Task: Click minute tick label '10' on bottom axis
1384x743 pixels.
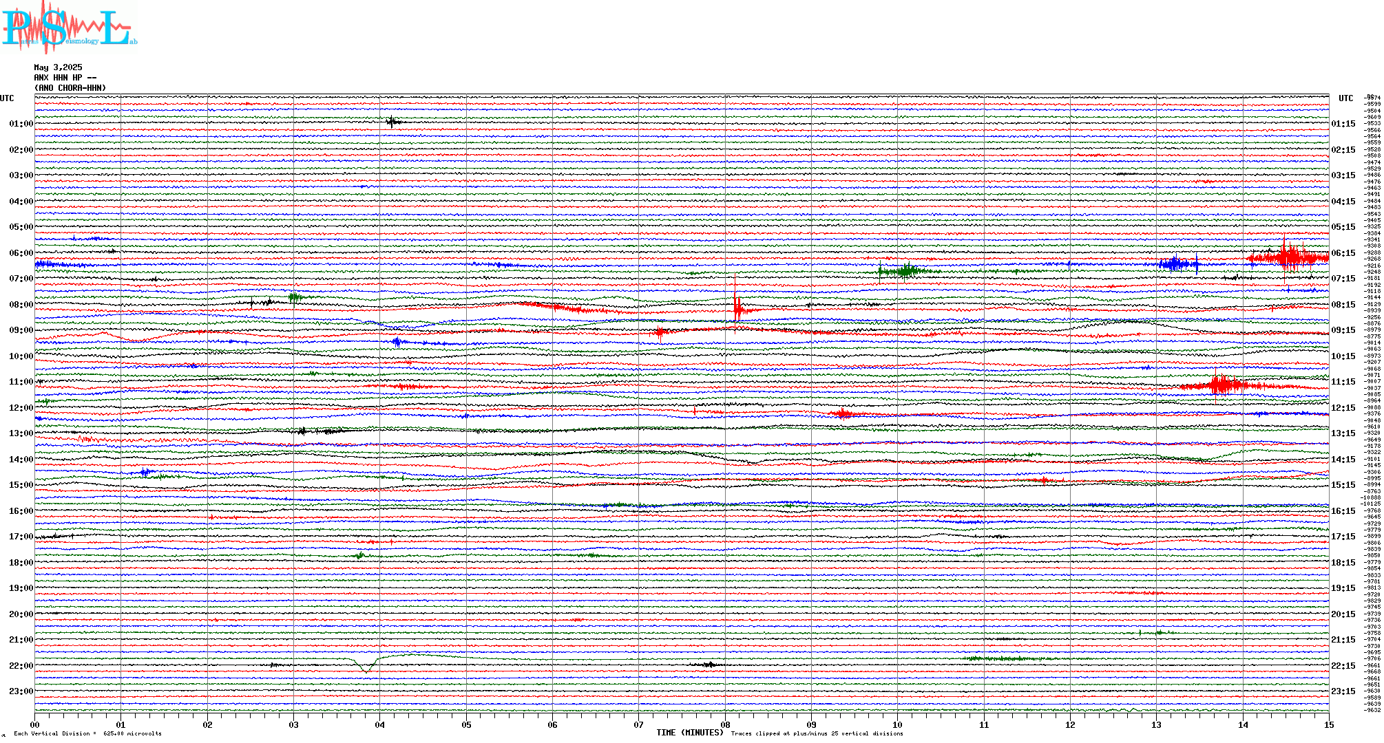Action: coord(897,724)
